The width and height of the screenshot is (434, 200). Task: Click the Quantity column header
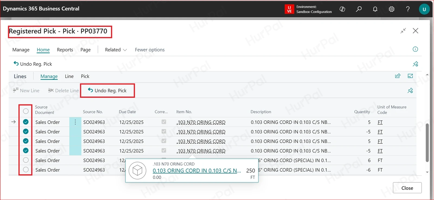click(362, 112)
